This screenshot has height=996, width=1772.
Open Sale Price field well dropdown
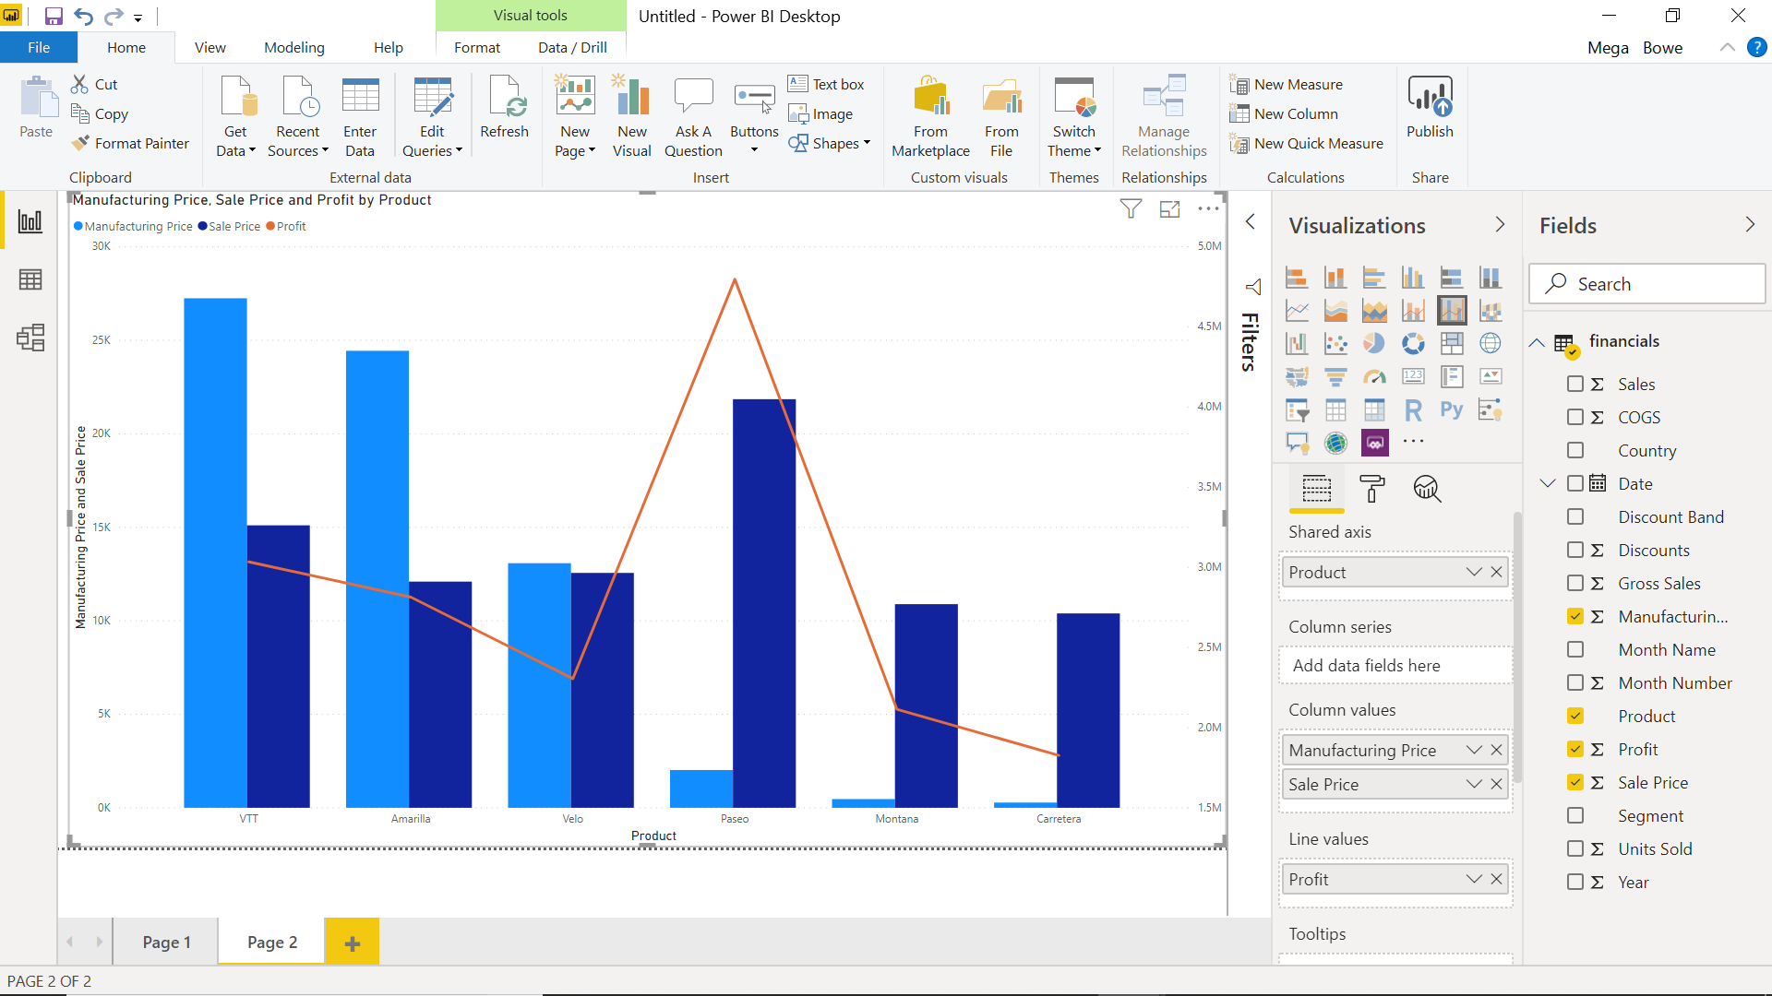coord(1474,784)
